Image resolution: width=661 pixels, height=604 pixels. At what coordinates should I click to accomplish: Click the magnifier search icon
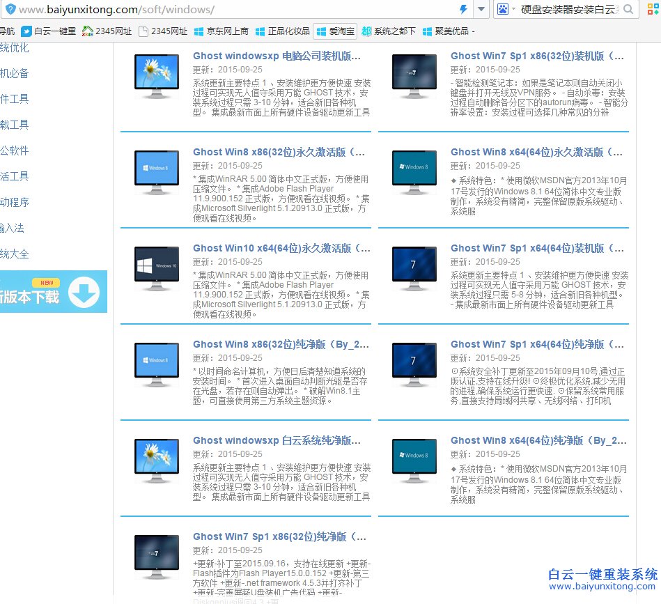[x=628, y=9]
